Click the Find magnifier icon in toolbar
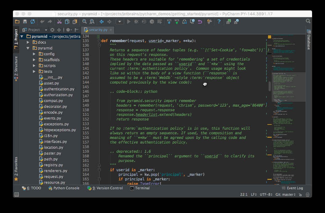The height and width of the screenshot is (213, 325). click(84, 22)
